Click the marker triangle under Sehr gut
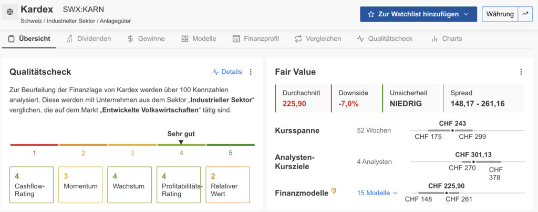 pyautogui.click(x=181, y=142)
